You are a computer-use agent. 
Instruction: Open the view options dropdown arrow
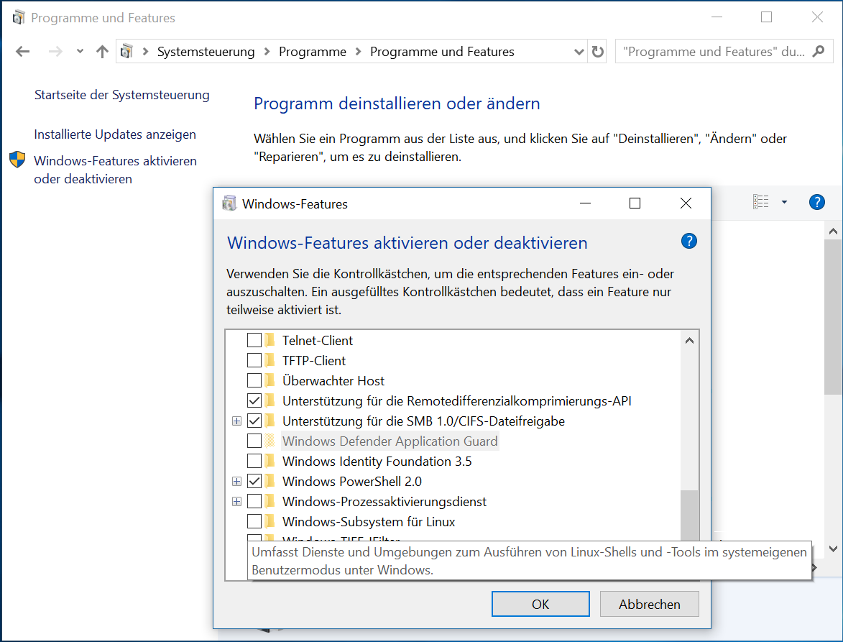784,202
